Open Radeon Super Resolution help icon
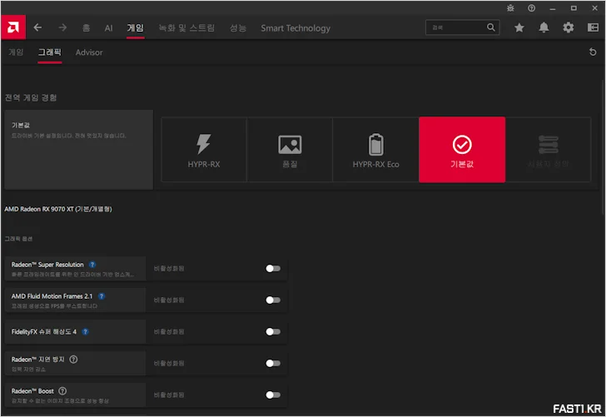The width and height of the screenshot is (606, 417). (92, 265)
